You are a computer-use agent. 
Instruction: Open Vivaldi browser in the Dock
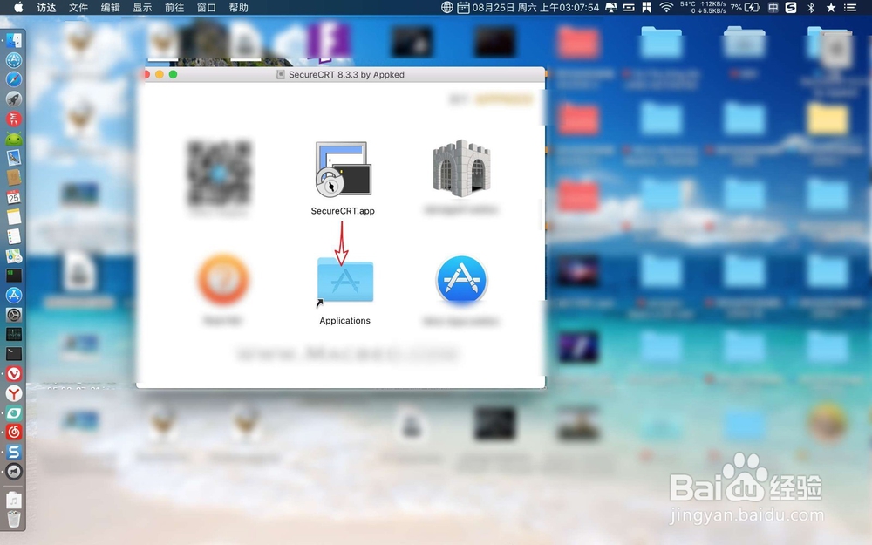[x=14, y=374]
